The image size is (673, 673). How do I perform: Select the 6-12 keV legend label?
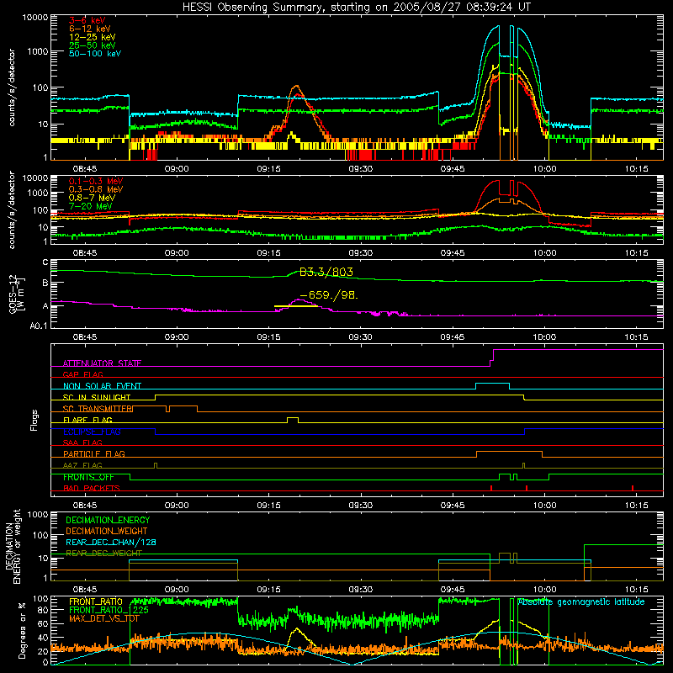(90, 29)
